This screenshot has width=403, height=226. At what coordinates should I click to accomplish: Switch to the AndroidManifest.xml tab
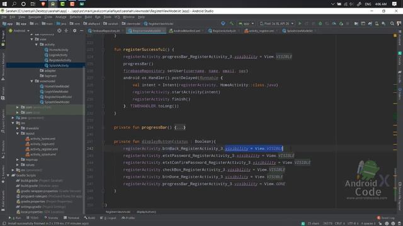tap(186, 31)
